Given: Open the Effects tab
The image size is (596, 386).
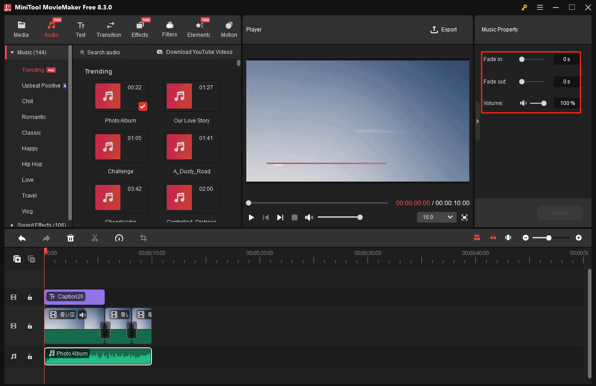Looking at the screenshot, I should (x=140, y=30).
